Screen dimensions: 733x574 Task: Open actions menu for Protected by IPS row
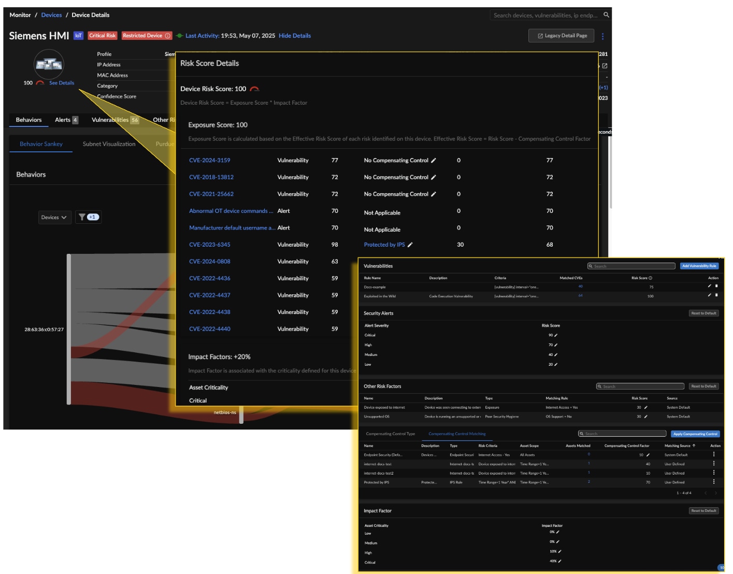[x=714, y=482]
